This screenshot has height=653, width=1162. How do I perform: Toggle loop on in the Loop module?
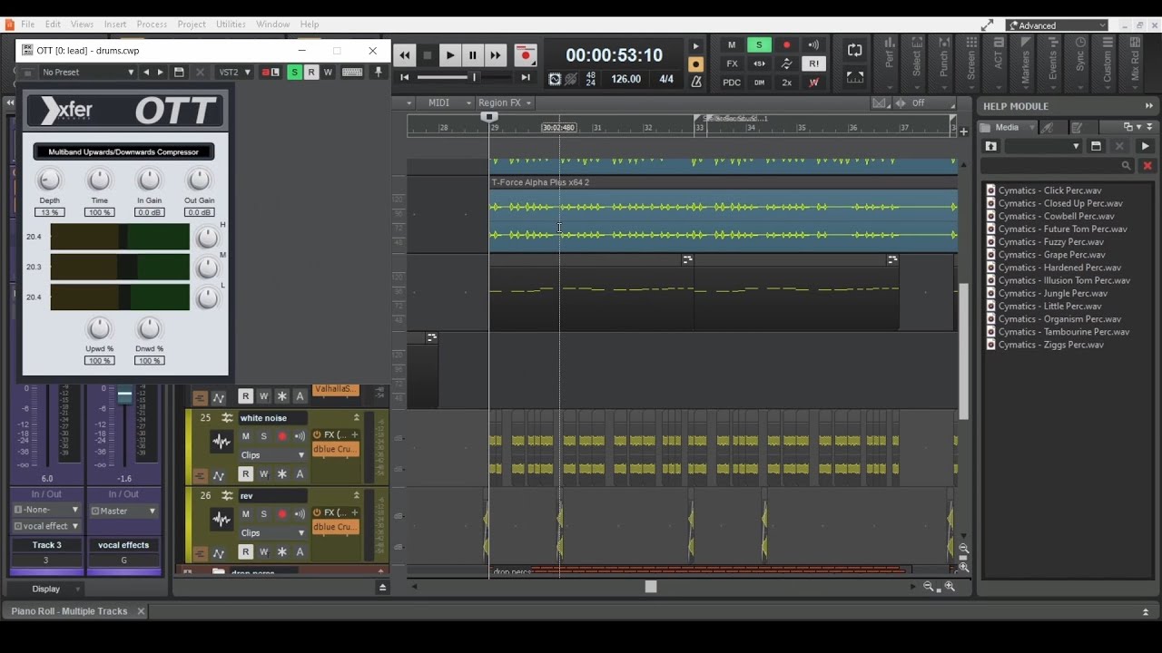click(x=854, y=51)
